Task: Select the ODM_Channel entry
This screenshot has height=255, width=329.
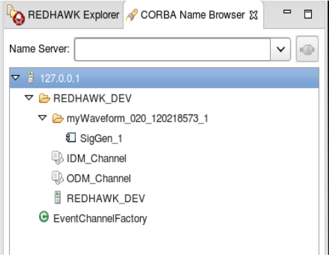Action: click(x=98, y=178)
